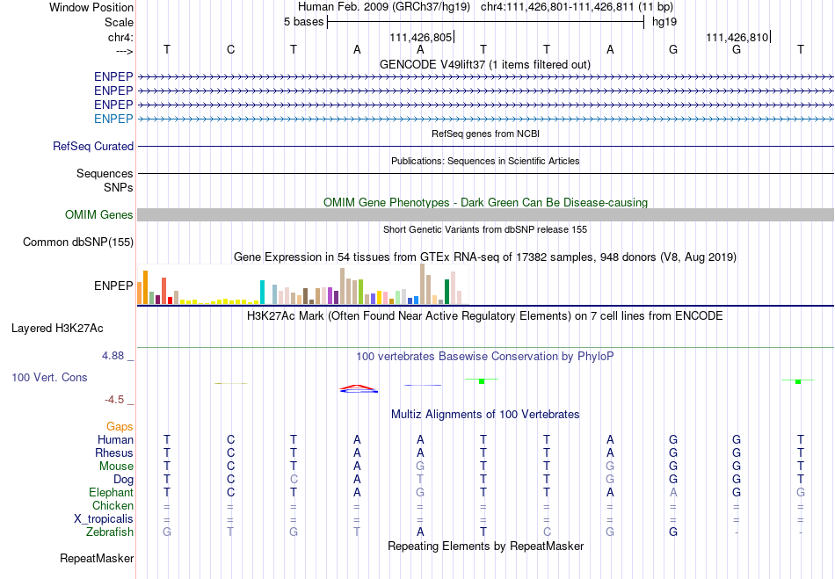Select the Zebrafish alignment row label
This screenshot has height=579, width=835.
click(x=110, y=532)
